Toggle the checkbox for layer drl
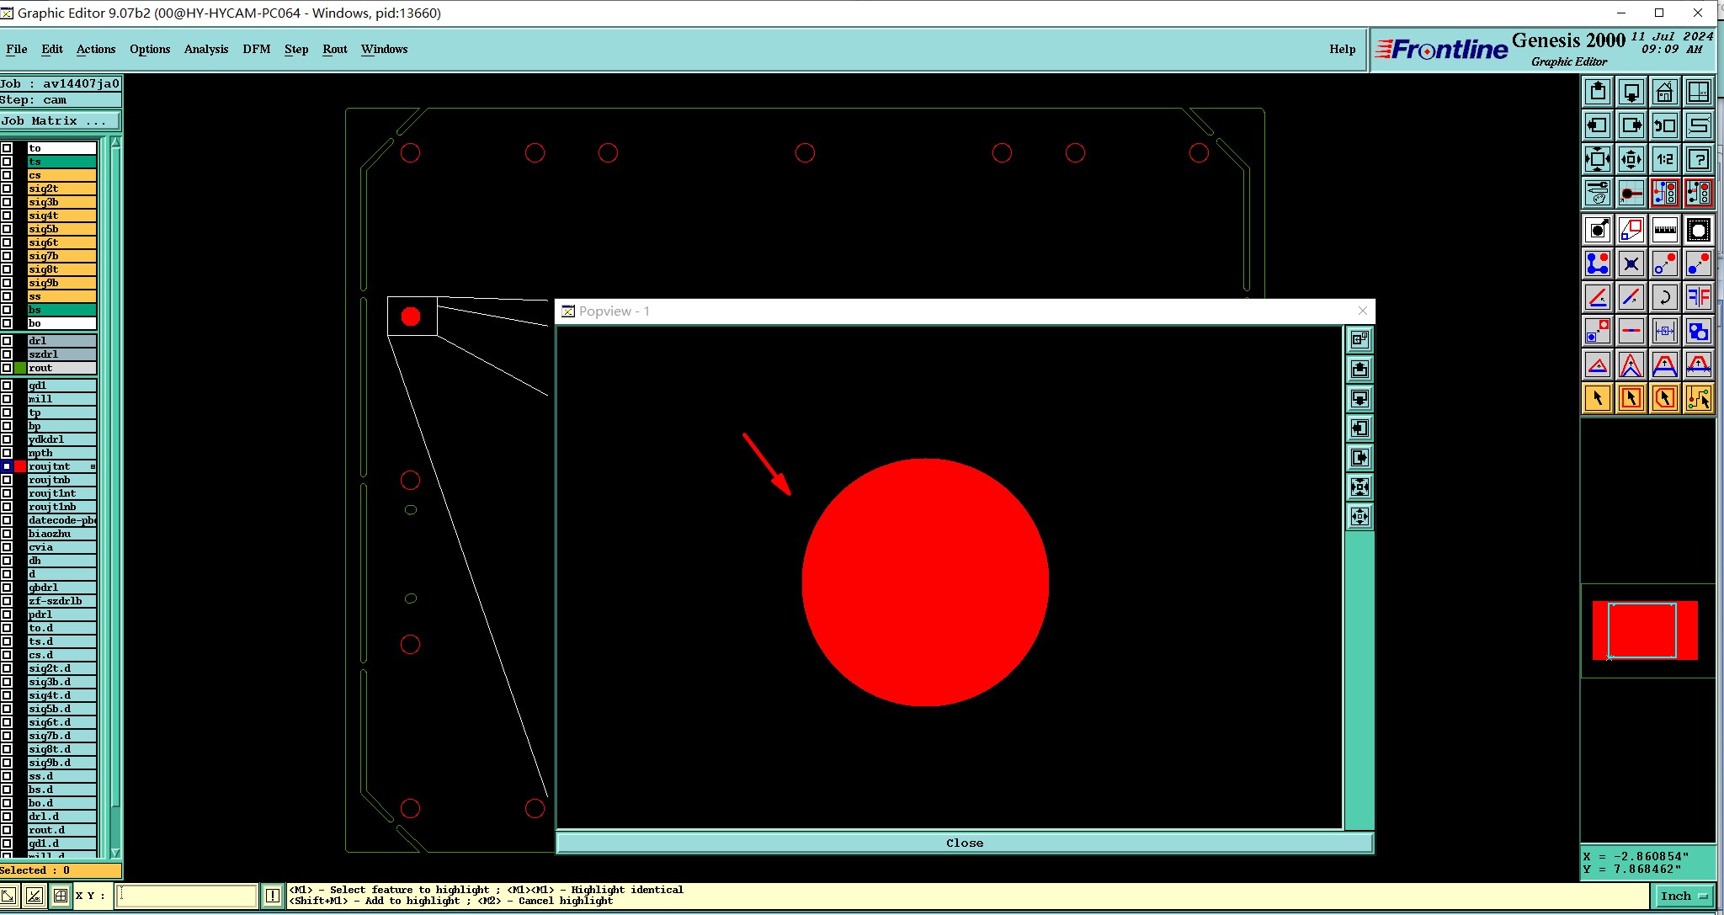Screen dimensions: 1724x915 (x=7, y=341)
